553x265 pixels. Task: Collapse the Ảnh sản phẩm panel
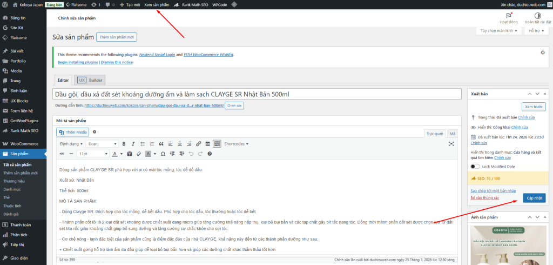(x=545, y=217)
